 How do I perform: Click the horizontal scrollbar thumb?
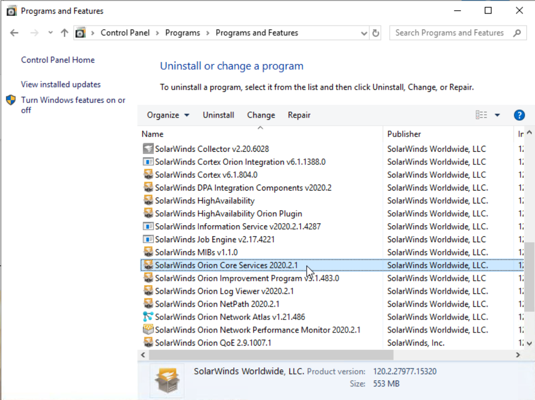(271, 355)
